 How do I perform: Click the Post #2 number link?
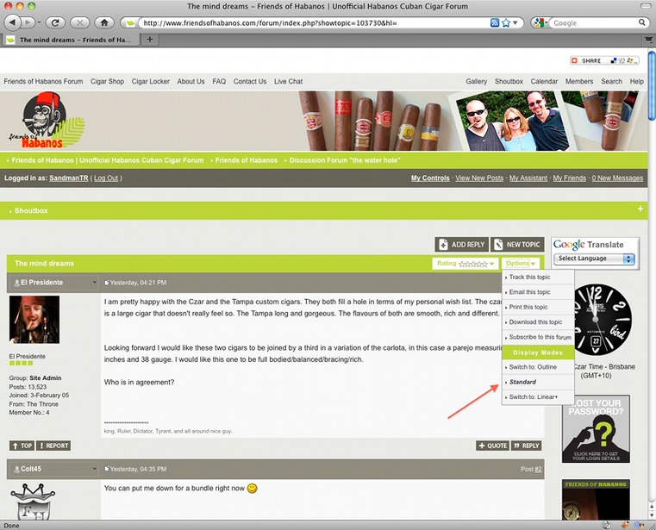[x=538, y=470]
